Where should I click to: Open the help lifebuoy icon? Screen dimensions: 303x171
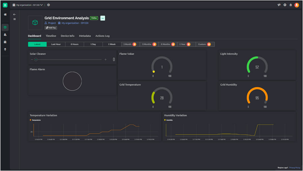tap(285, 5)
